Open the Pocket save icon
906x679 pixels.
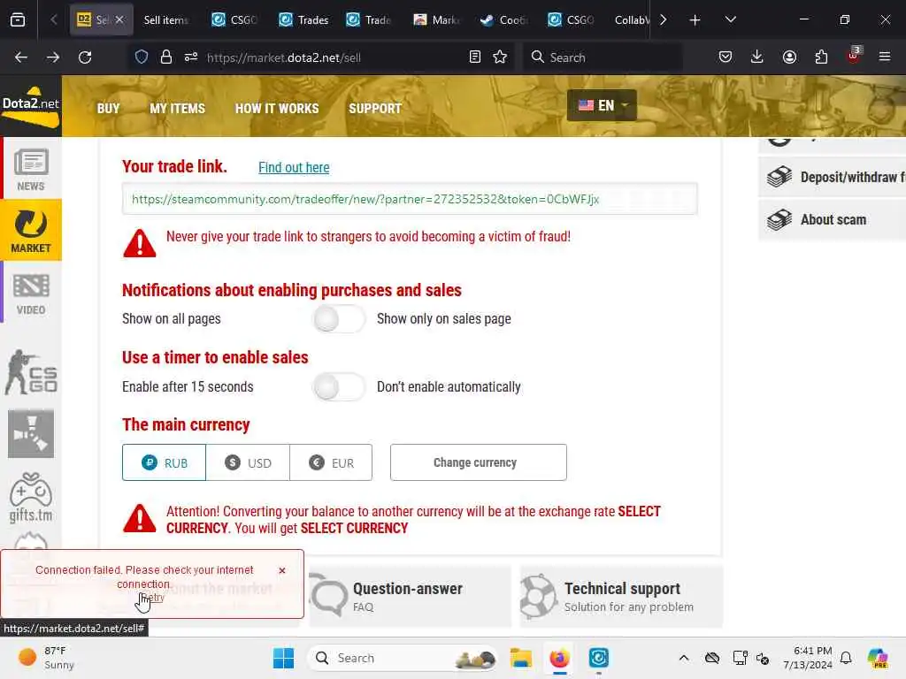726,57
